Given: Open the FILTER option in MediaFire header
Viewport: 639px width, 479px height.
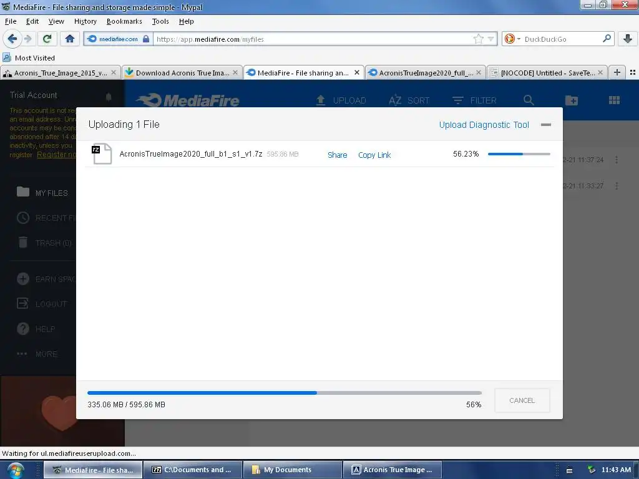Looking at the screenshot, I should click(474, 100).
